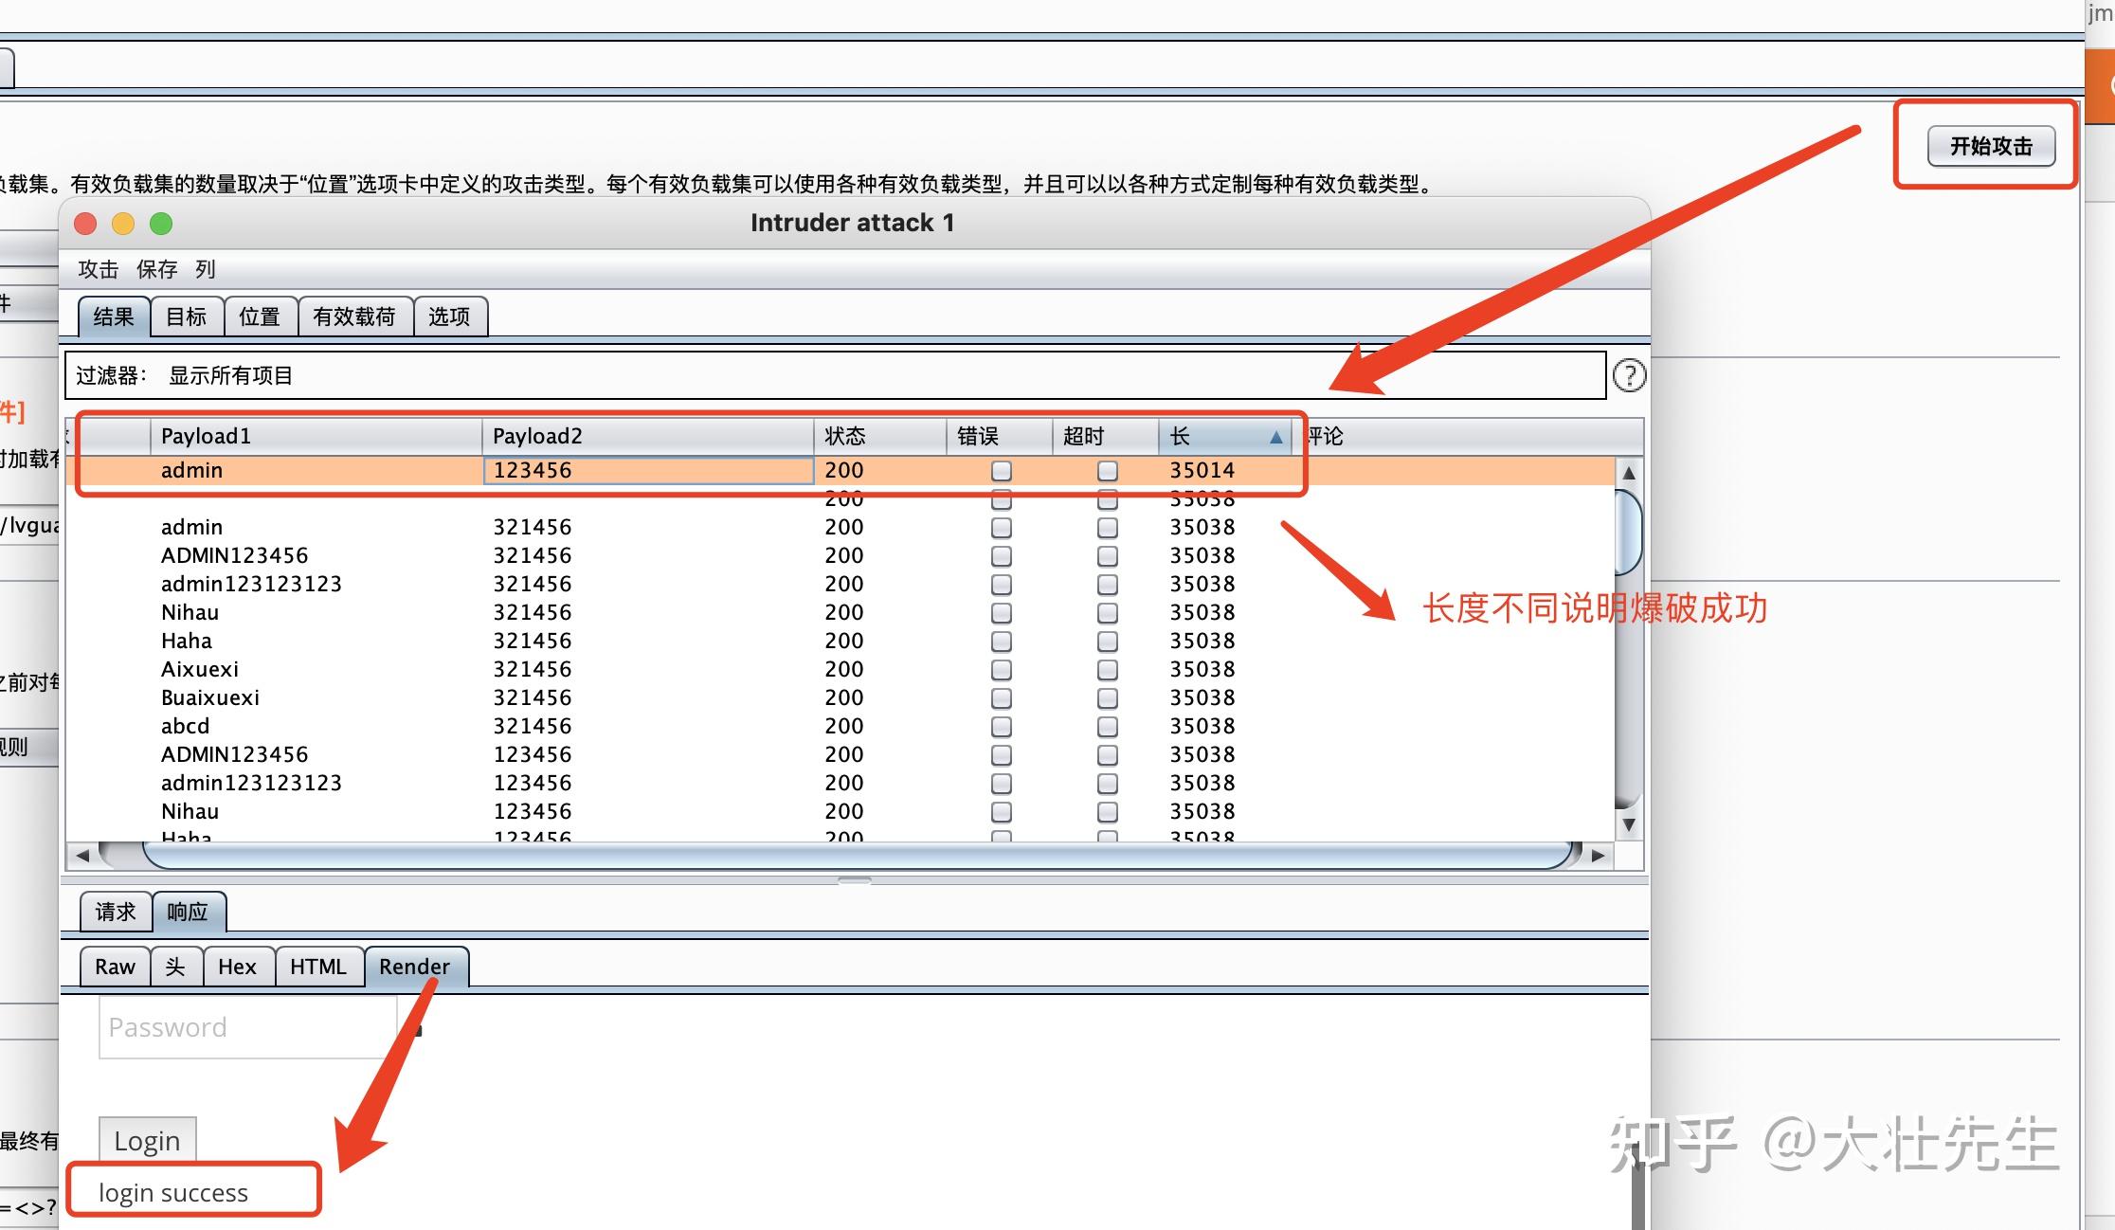Tick 错误 checkbox in Nihau 123456 row
The height and width of the screenshot is (1230, 2115).
pyautogui.click(x=1001, y=812)
